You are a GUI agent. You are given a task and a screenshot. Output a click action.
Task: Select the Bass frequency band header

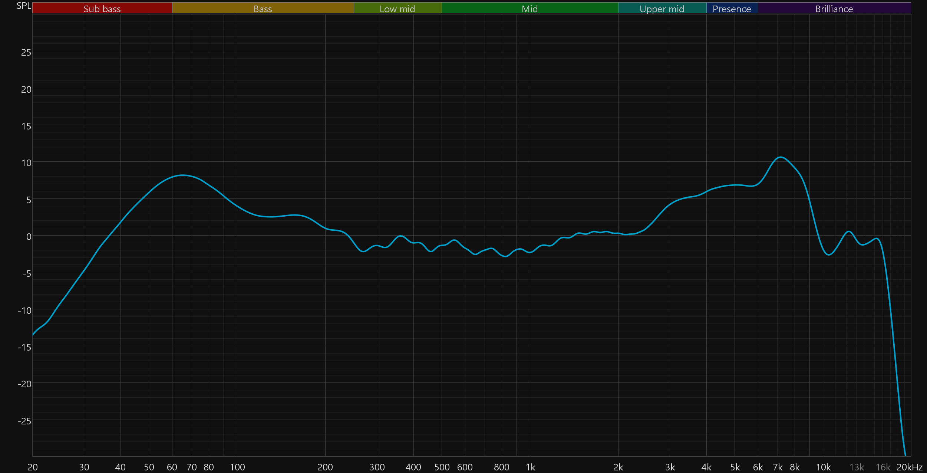coord(263,9)
